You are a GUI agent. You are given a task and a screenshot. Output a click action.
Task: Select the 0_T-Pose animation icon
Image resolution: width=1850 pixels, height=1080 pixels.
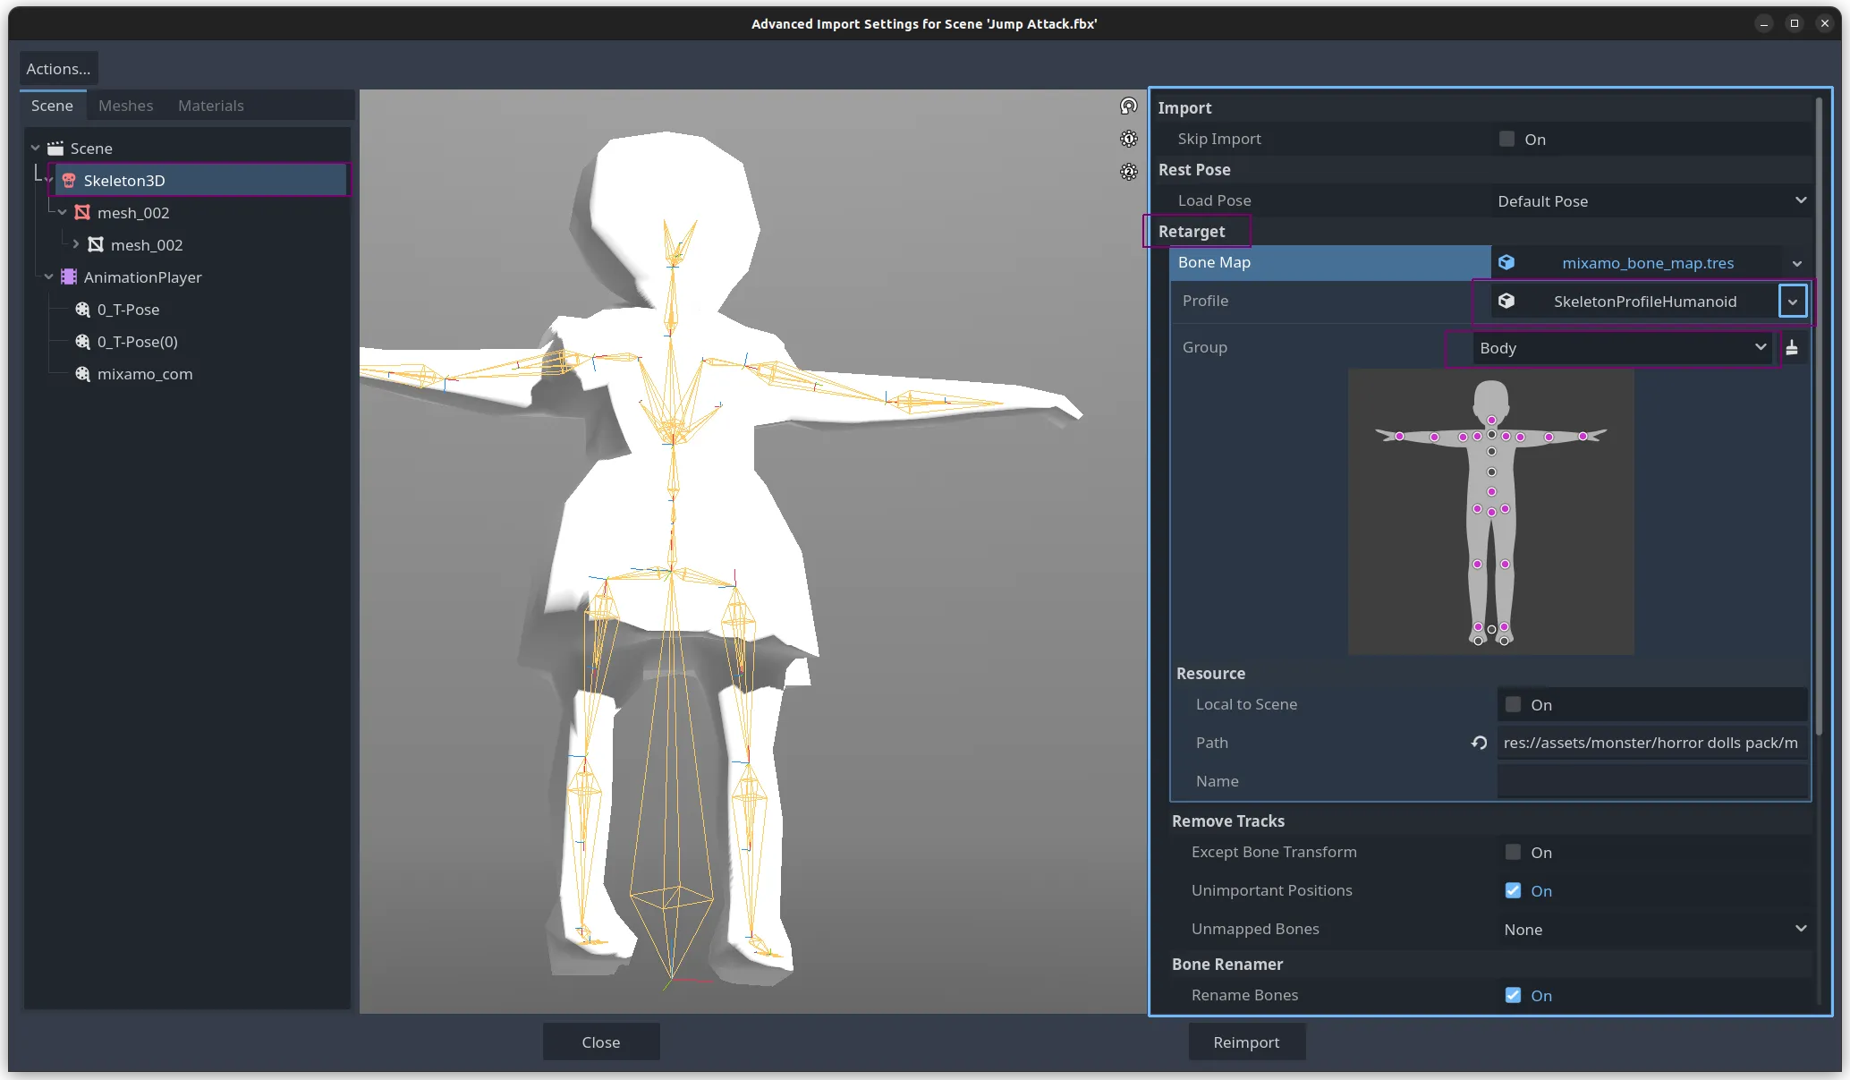tap(82, 310)
